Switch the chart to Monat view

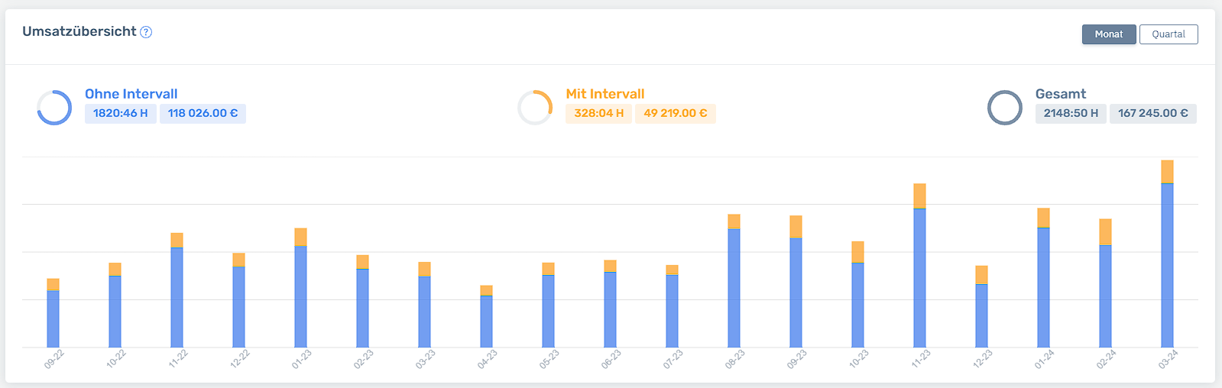pyautogui.click(x=1108, y=34)
